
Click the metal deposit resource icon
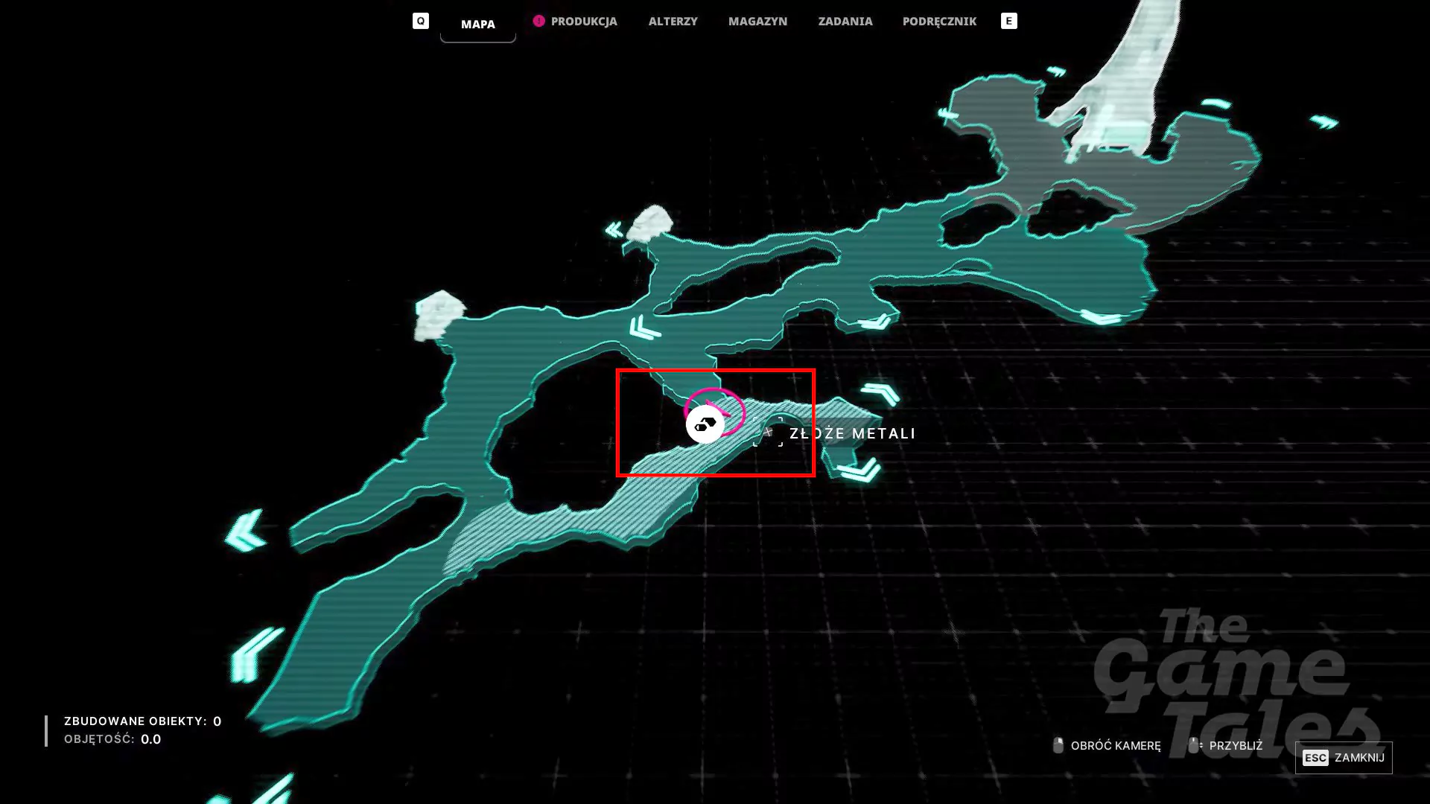[705, 424]
